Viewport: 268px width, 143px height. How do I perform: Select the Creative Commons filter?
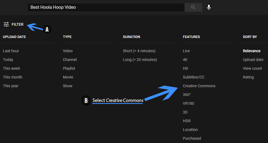199,86
